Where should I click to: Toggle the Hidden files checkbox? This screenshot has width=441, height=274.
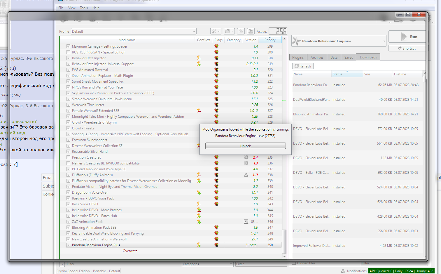point(294,263)
